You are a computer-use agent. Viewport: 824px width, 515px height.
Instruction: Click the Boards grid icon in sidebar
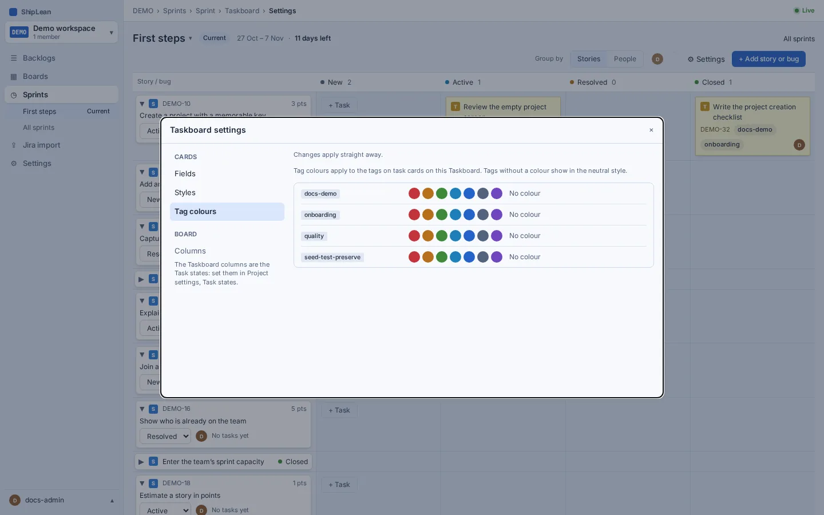14,77
